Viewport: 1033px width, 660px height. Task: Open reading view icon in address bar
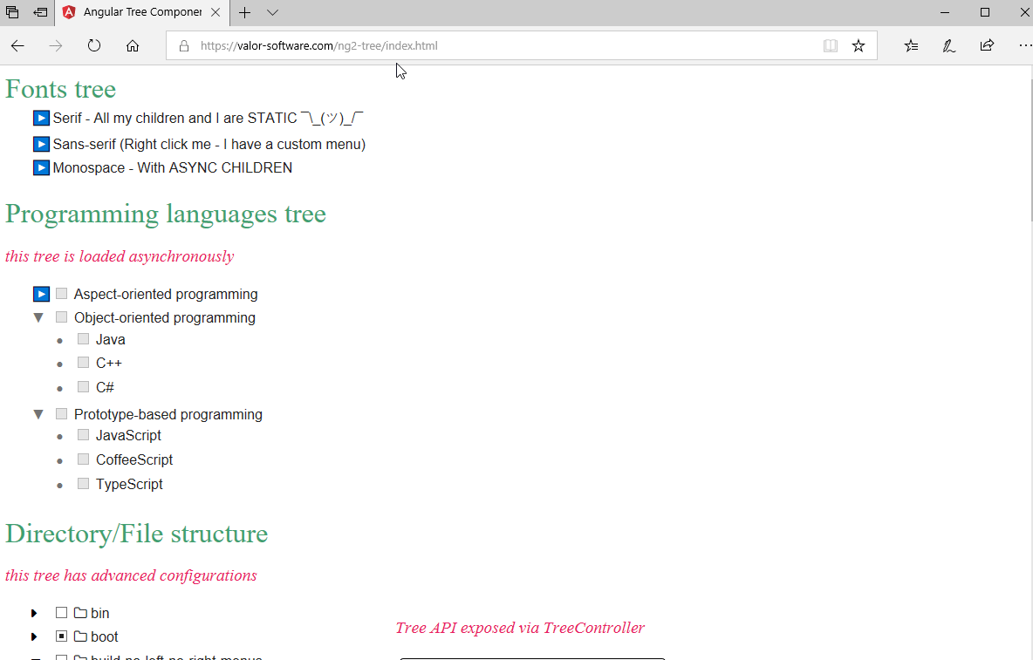click(x=830, y=45)
